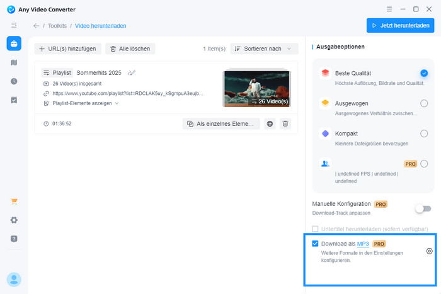Open the help question mark icon
Viewport: 441px width, 294px height.
pos(14,239)
